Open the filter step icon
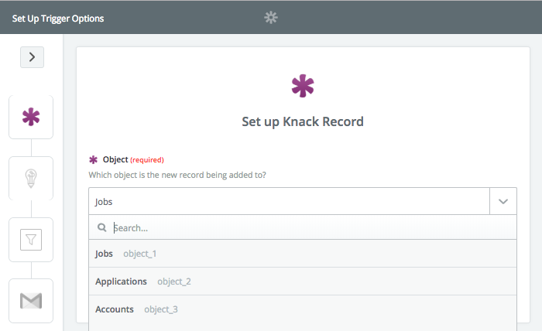The height and width of the screenshot is (331, 542). [x=31, y=240]
